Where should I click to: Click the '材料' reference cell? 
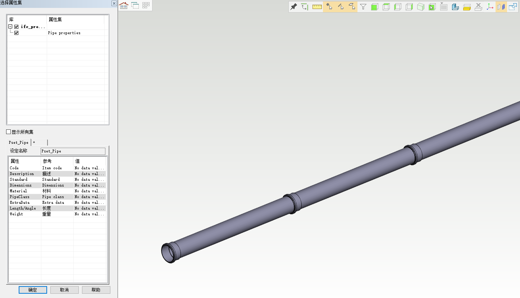(57, 191)
